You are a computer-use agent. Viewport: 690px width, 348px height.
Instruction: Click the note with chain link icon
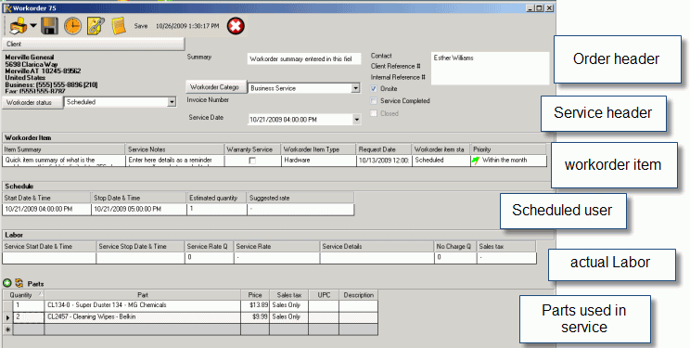coord(96,26)
